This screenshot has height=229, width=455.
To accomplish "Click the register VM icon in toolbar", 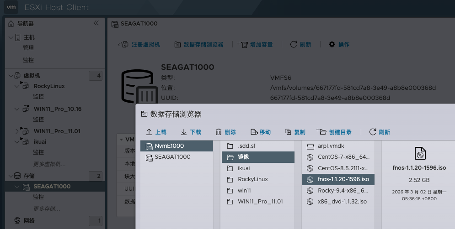I will [x=123, y=44].
